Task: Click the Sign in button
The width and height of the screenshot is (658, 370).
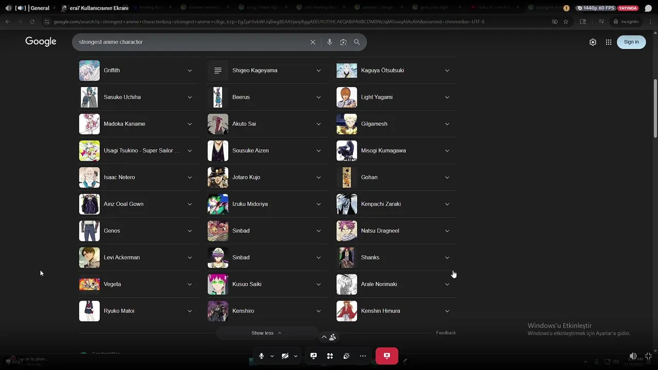Action: [x=631, y=42]
